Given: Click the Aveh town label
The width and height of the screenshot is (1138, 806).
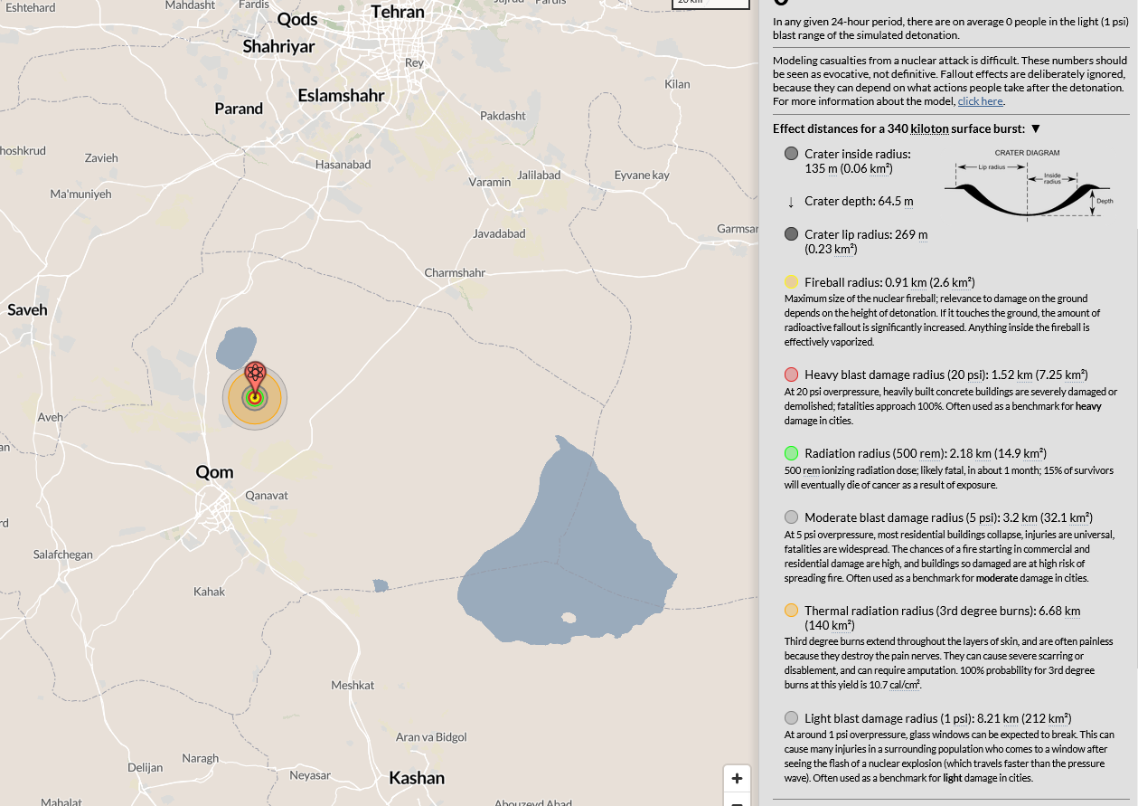Looking at the screenshot, I should click(51, 417).
